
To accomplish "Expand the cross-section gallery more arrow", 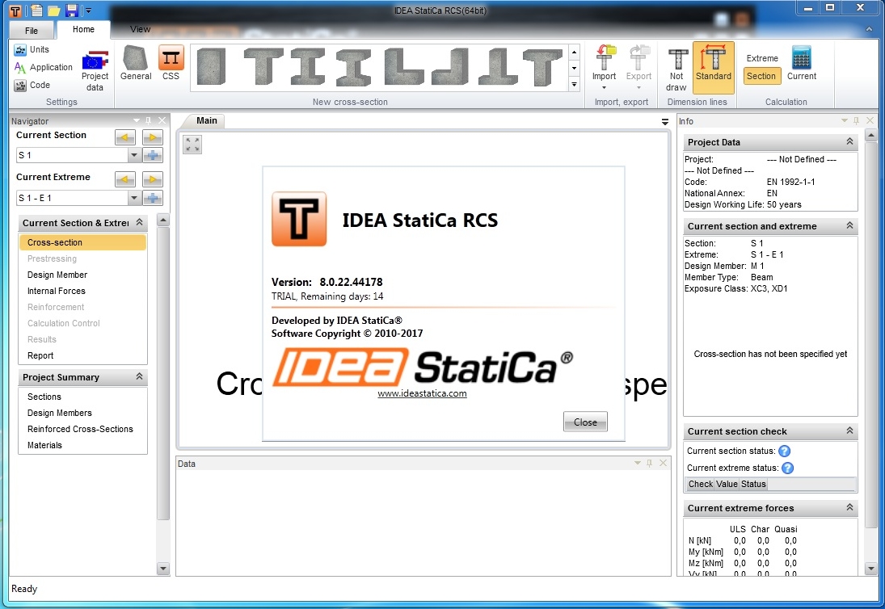I will (574, 85).
